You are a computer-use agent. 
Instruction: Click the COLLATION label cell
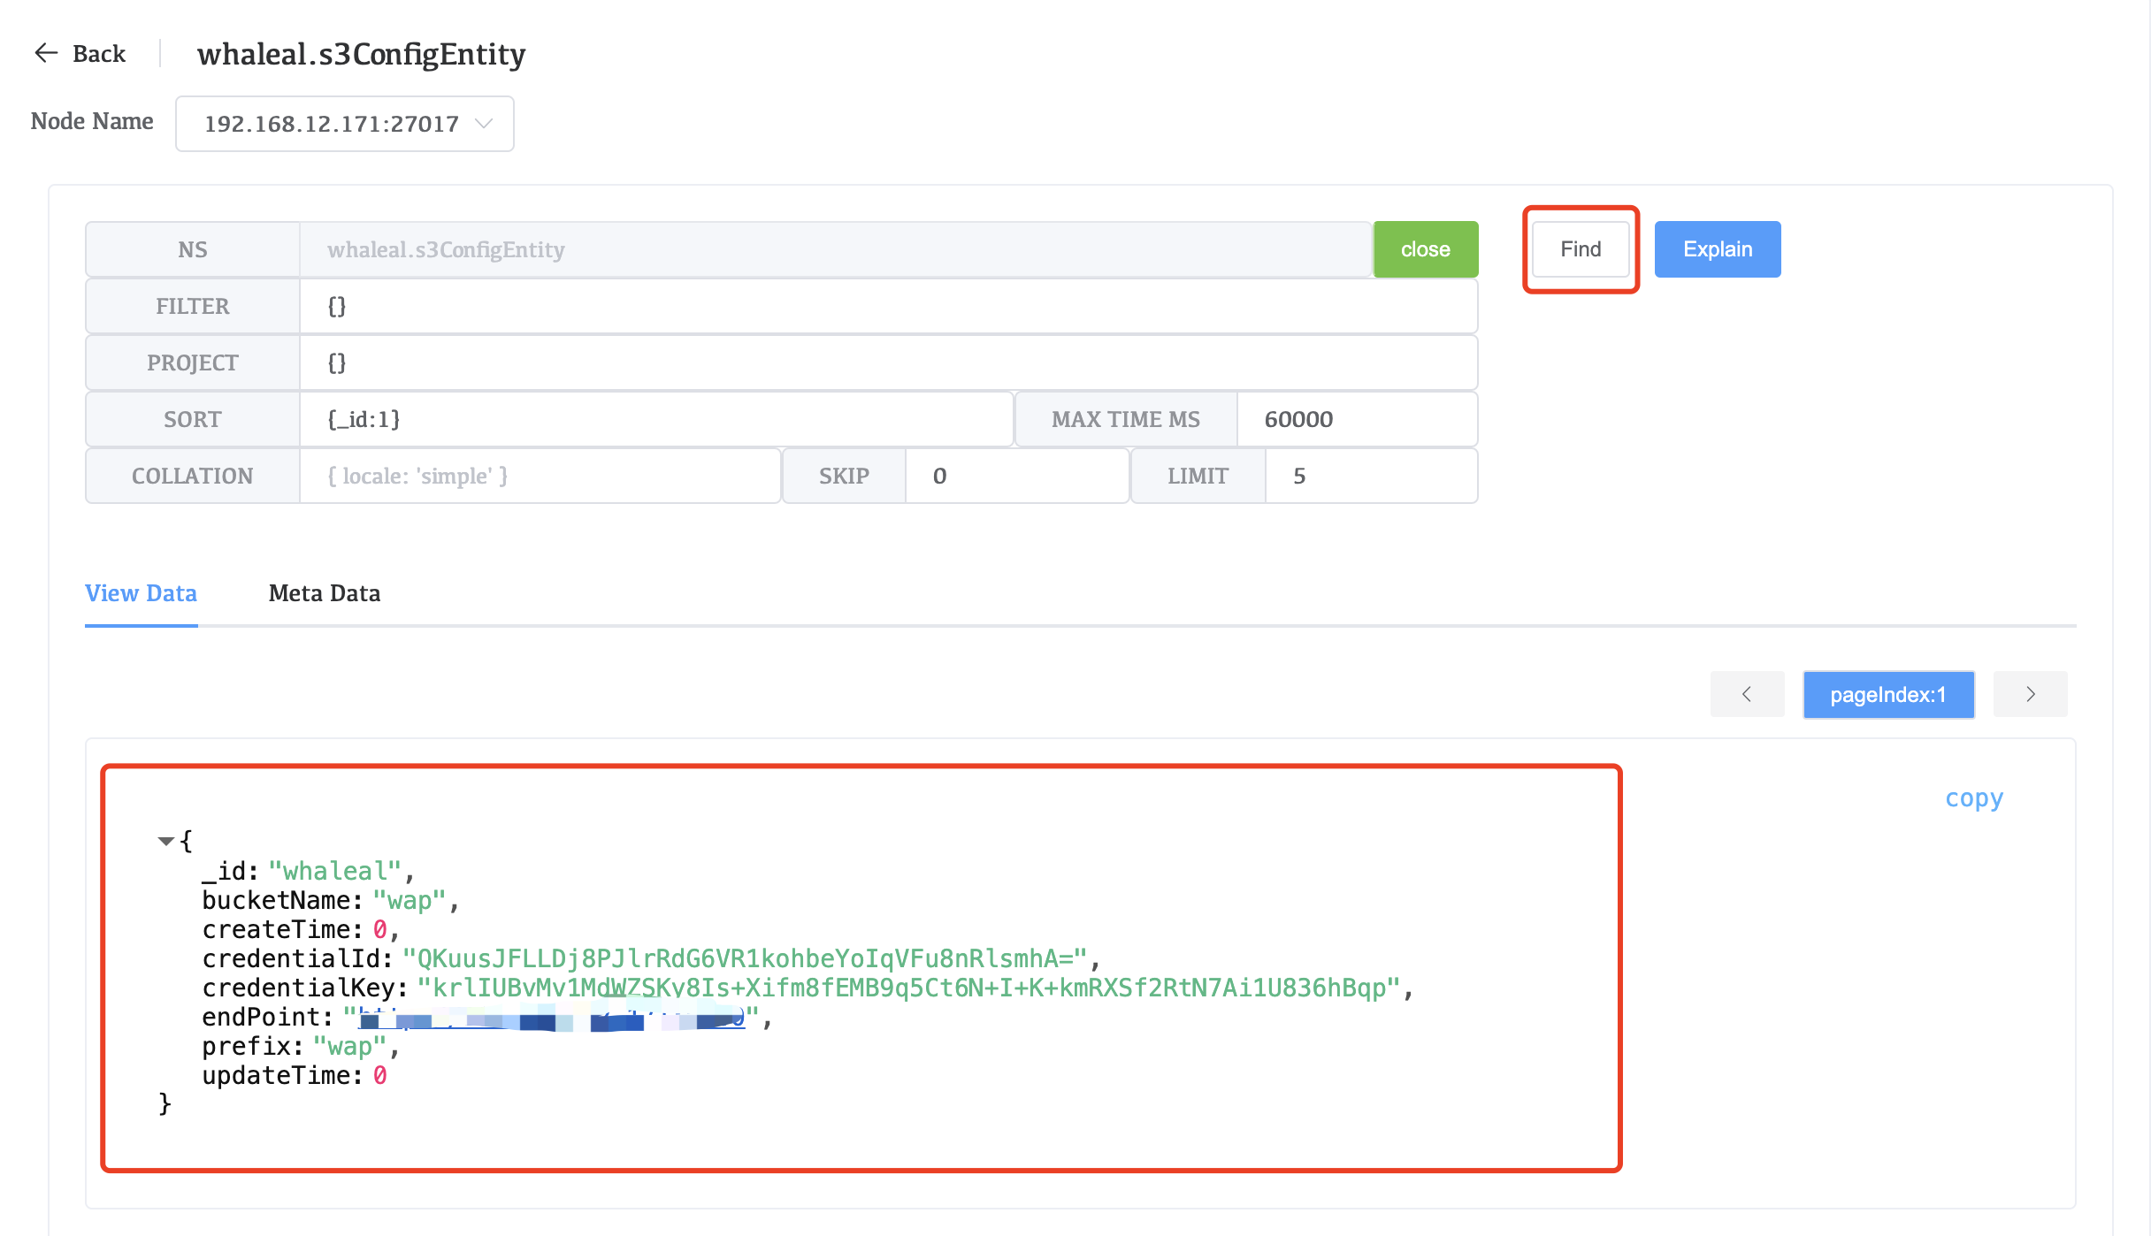tap(193, 476)
